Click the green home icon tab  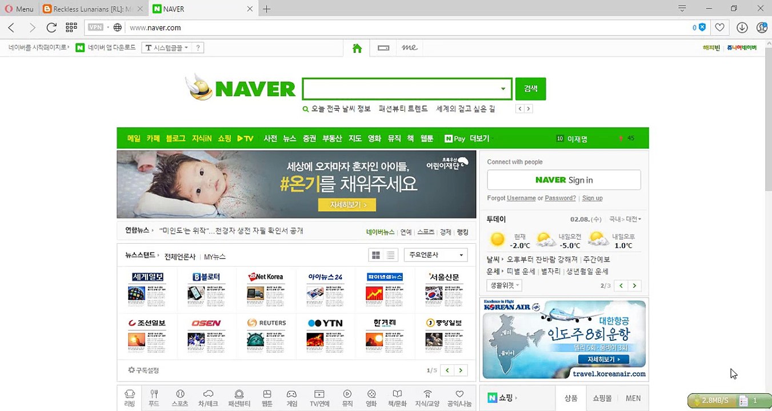click(x=357, y=49)
